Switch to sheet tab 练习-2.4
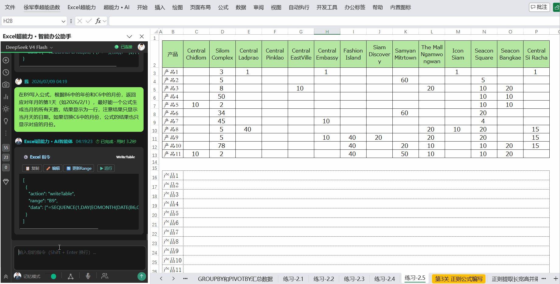Screen dimensions: 560x284 pyautogui.click(x=384, y=279)
